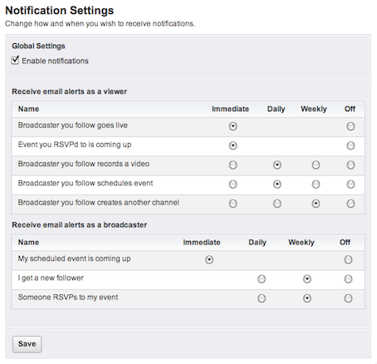Uncheck the Enable notifications checkbox
Image resolution: width=377 pixels, height=364 pixels.
pos(15,61)
